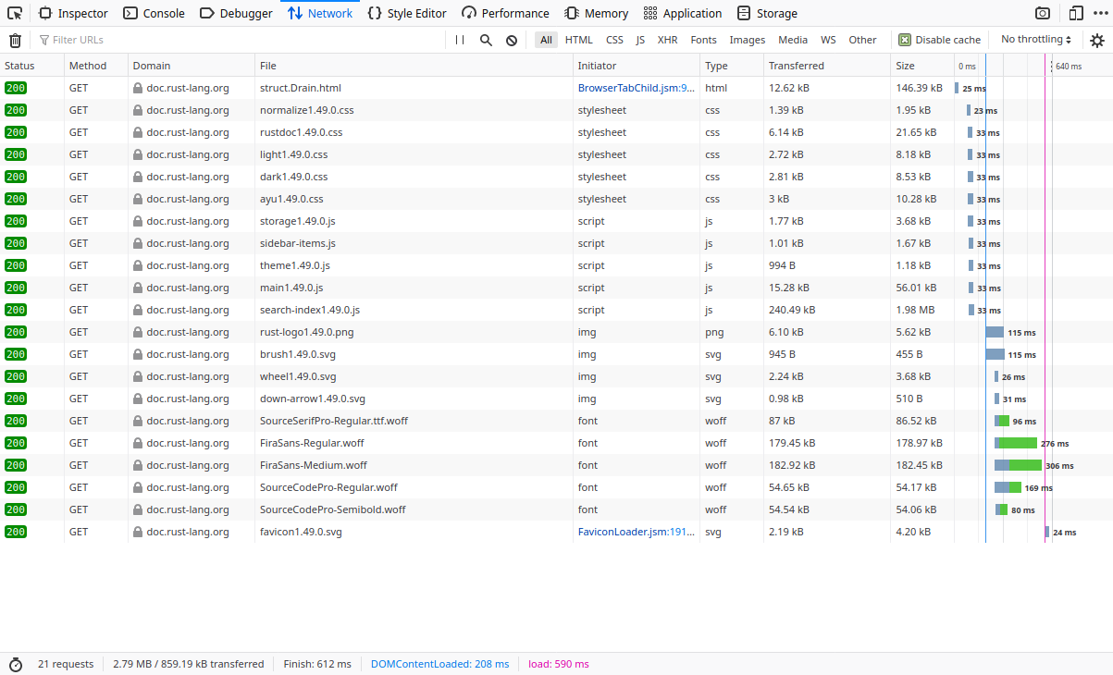The image size is (1113, 675).
Task: Show only Fonts requests
Action: (x=703, y=40)
